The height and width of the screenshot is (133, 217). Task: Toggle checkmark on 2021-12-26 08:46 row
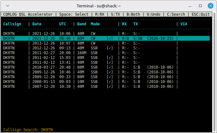click(110, 38)
